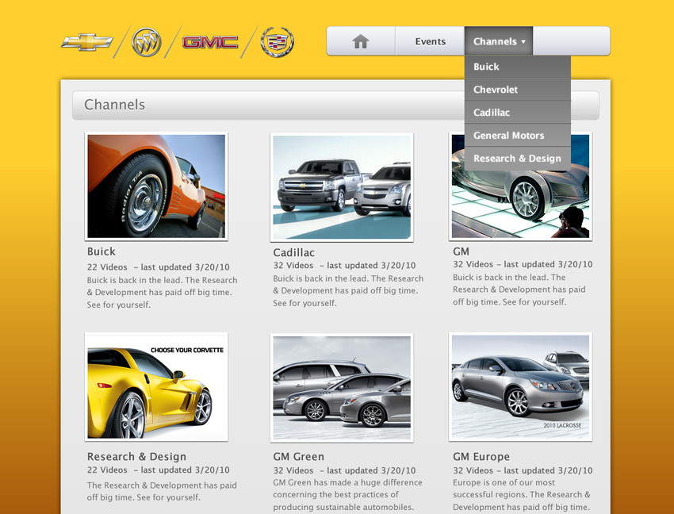Click GM Green's '32 Videos' update line
Viewport: 674px width, 514px height.
coord(344,470)
